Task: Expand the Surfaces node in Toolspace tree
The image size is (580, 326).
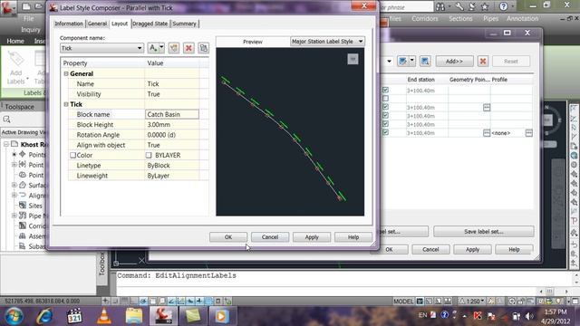Action: click(x=14, y=185)
